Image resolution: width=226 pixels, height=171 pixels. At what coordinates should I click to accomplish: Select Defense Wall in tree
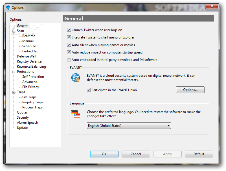tap(27, 56)
